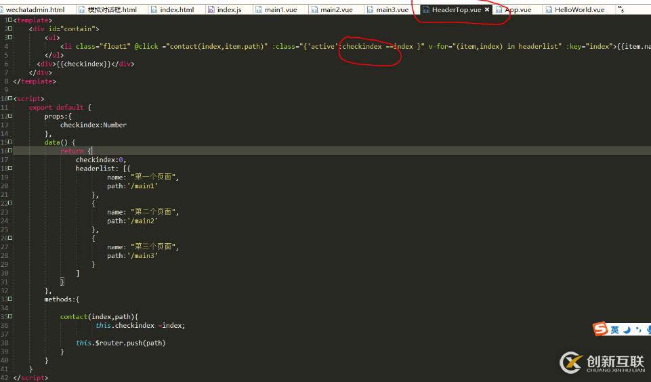Show hidden tabs overflow list
Image resolution: width=651 pixels, height=382 pixels.
pos(621,10)
